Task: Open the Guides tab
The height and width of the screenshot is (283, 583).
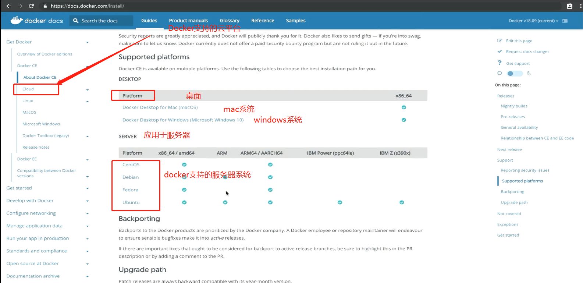Action: pyautogui.click(x=149, y=21)
